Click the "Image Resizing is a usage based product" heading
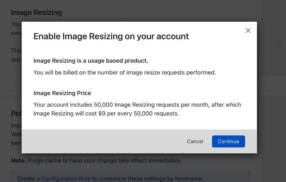This screenshot has width=286, height=182. coord(91,60)
